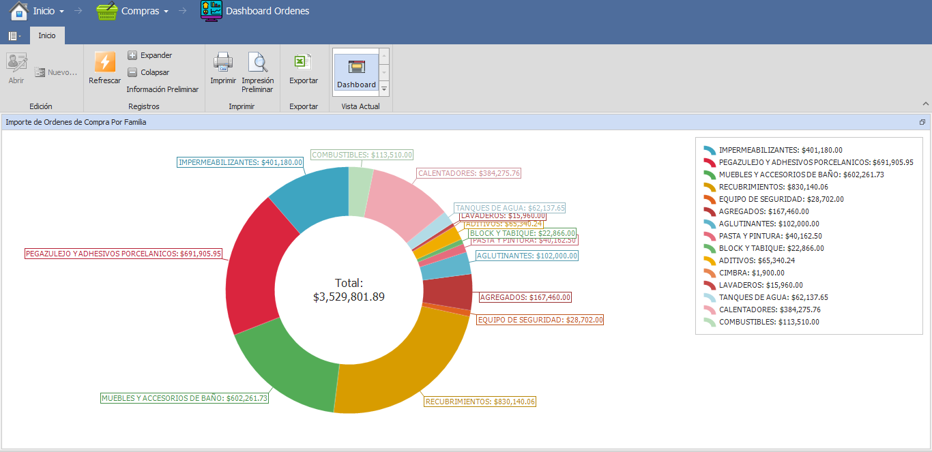Switch to the Inicio ribbon tab
The height and width of the screenshot is (452, 932).
[47, 35]
